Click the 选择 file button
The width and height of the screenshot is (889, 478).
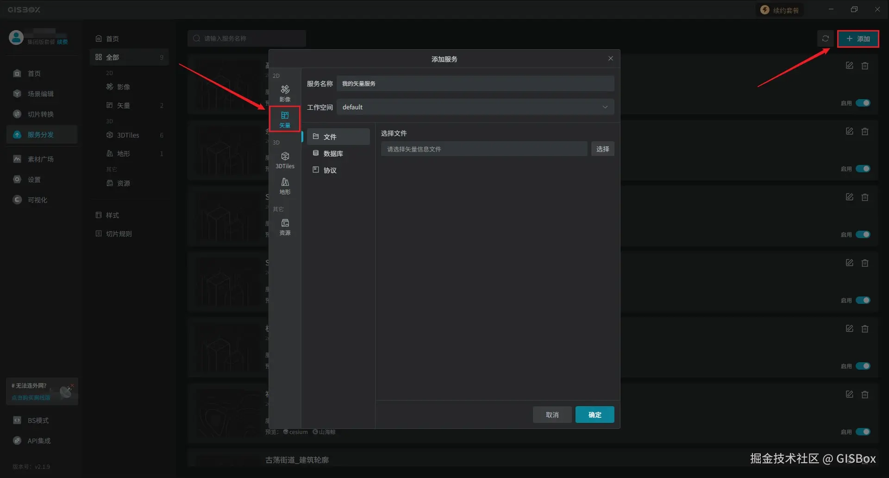pos(602,149)
